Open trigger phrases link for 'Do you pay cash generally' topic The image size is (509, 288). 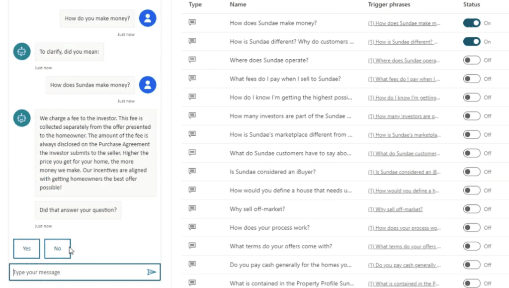tap(404, 265)
